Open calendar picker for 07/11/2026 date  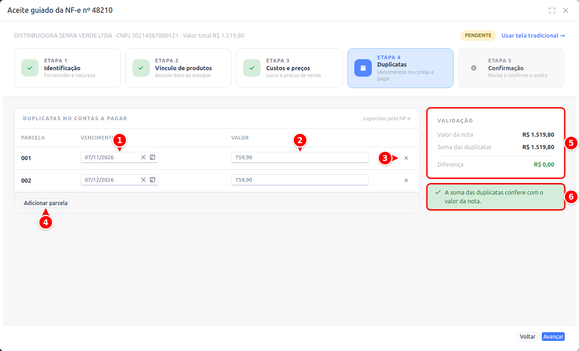coord(153,157)
